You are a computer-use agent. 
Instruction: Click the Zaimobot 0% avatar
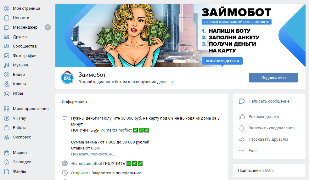click(x=67, y=78)
